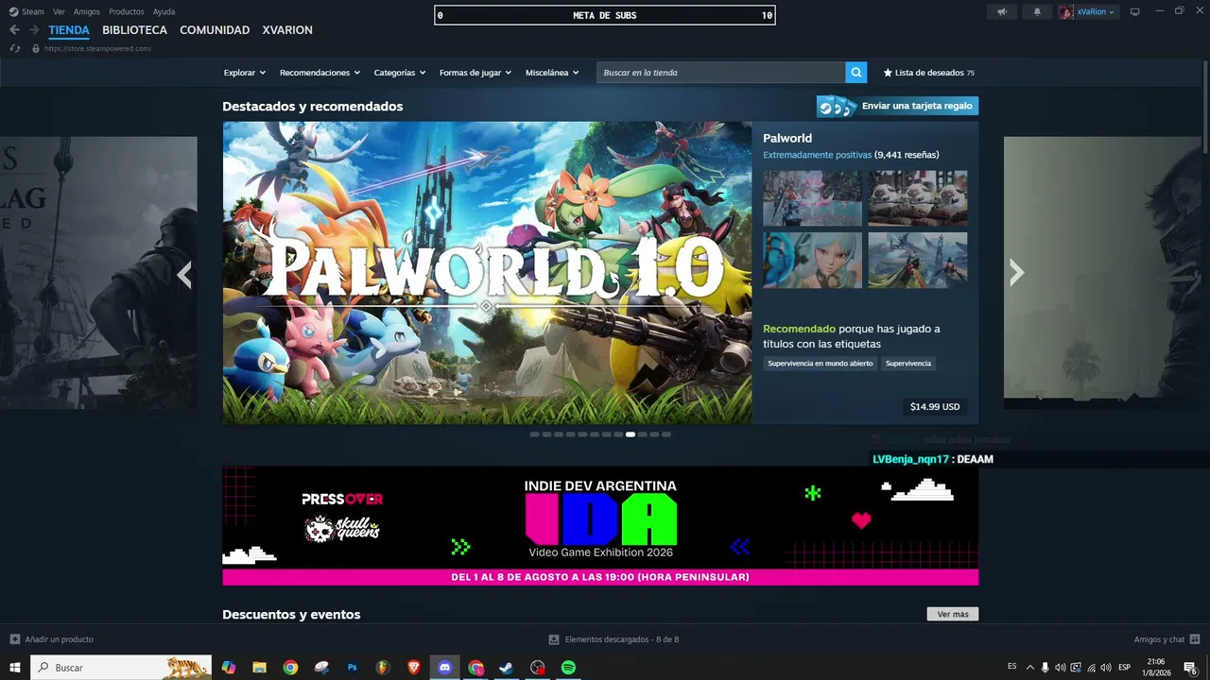View the top-left Palworld screenshot thumbnail
The width and height of the screenshot is (1210, 680).
812,198
